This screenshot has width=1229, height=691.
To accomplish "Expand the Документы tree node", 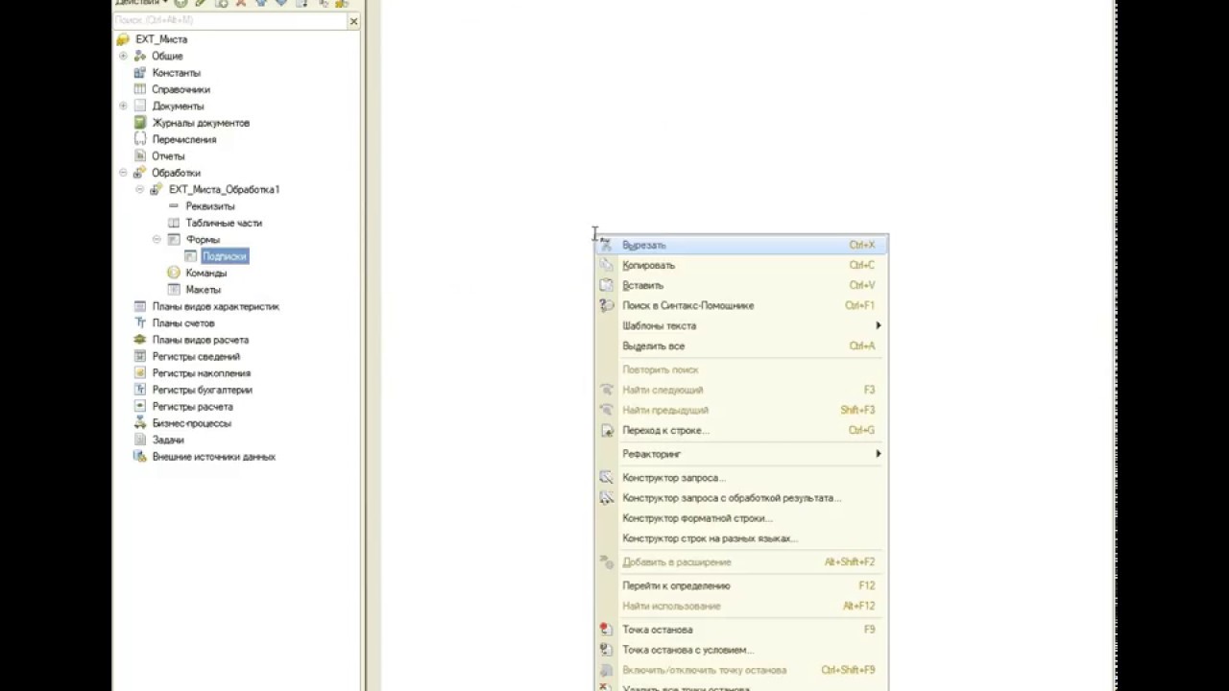I will [123, 106].
